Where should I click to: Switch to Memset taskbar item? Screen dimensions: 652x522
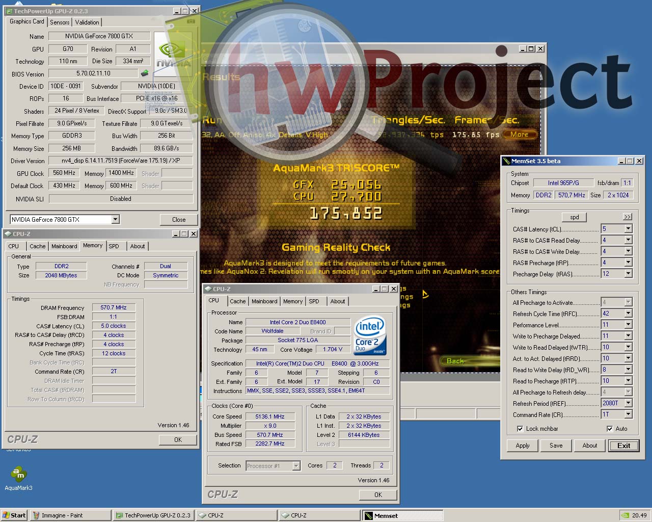[402, 515]
